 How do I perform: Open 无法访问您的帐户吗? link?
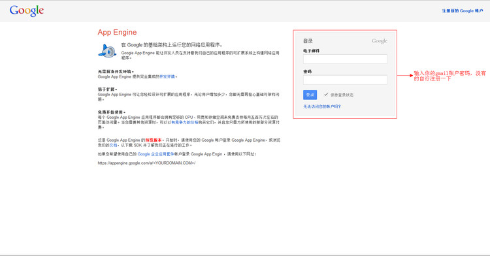click(322, 106)
